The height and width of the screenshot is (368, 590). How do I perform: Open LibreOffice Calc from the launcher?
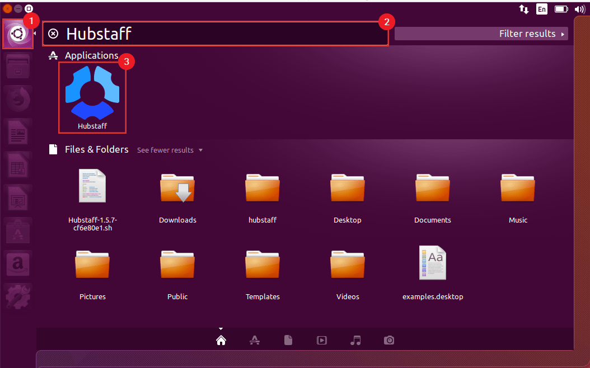(17, 165)
